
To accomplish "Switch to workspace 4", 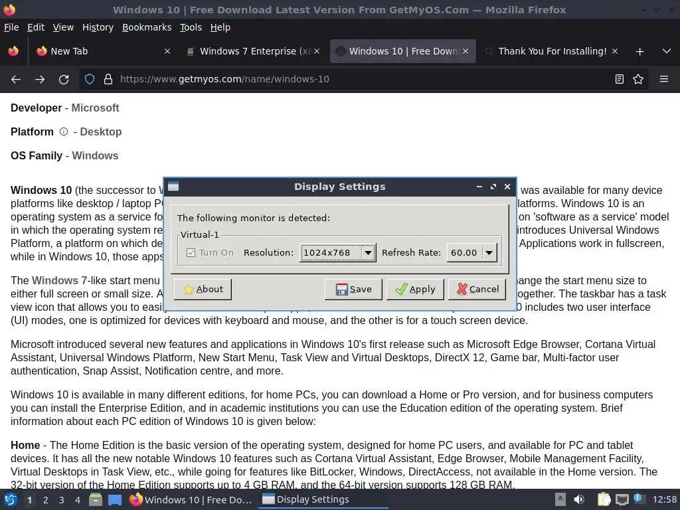I will [78, 500].
